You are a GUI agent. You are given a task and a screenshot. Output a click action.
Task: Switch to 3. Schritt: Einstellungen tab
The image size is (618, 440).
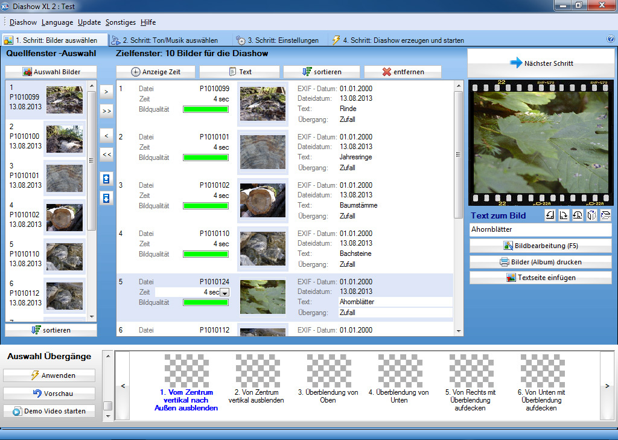277,40
